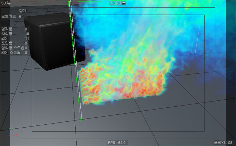Click the 카메라 viewport label
The image size is (236, 146).
(x=115, y=3)
